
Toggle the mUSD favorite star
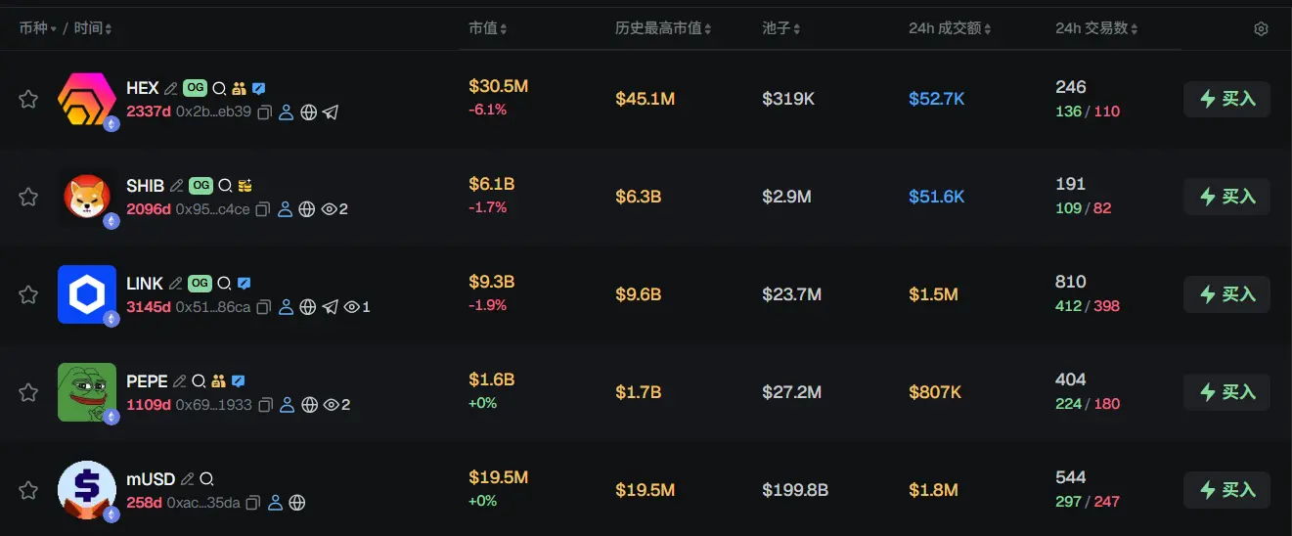click(28, 490)
